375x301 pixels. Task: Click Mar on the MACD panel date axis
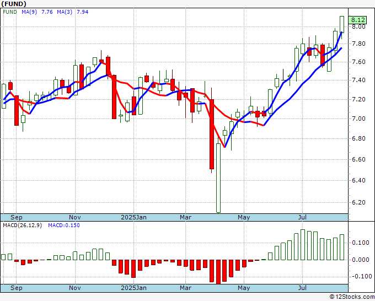[x=186, y=288]
